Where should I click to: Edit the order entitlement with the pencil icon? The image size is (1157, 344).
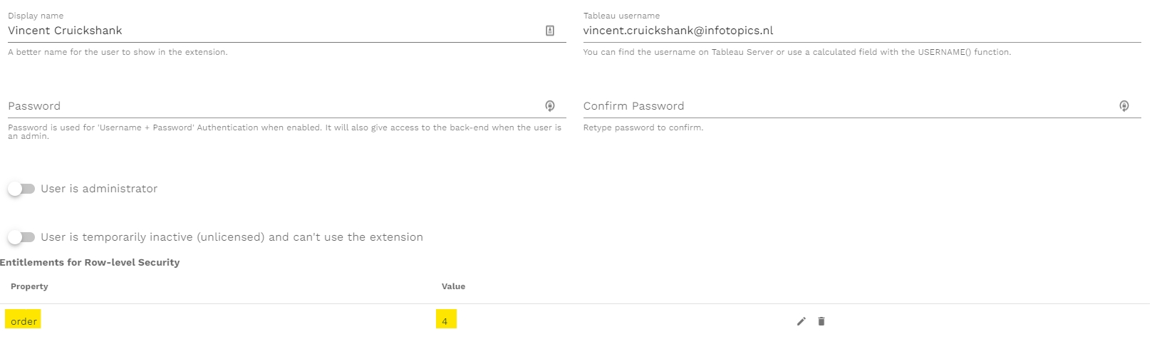pyautogui.click(x=801, y=321)
